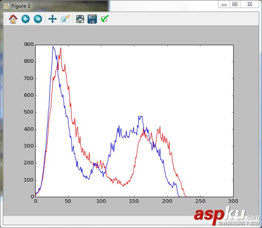Click x-axis label 50
This screenshot has width=262, height=228.
[x=68, y=201]
